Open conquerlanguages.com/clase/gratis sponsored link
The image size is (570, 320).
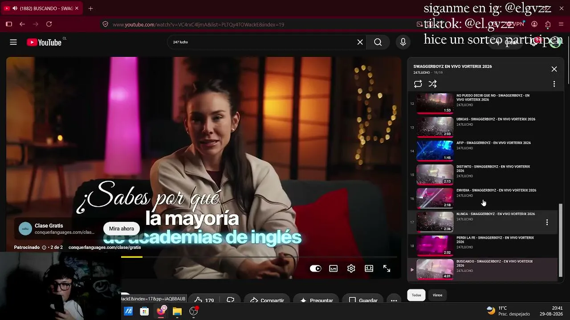[x=105, y=247]
